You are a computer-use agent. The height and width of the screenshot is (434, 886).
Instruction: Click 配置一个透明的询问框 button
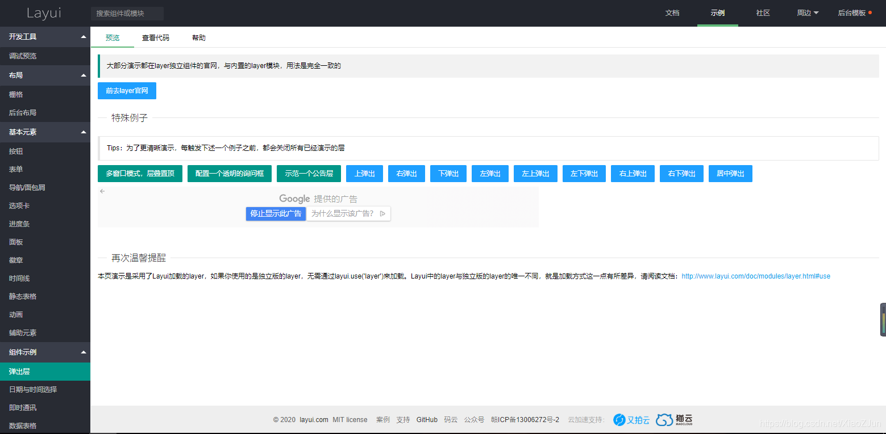pyautogui.click(x=230, y=174)
